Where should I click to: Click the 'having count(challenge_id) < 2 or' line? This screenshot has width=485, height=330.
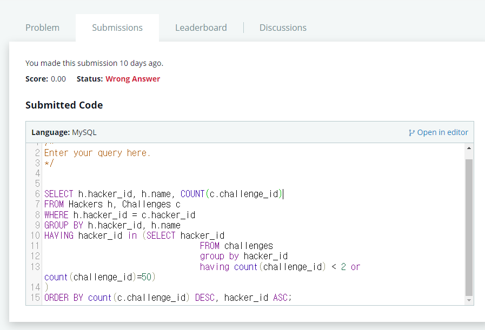pyautogui.click(x=280, y=267)
